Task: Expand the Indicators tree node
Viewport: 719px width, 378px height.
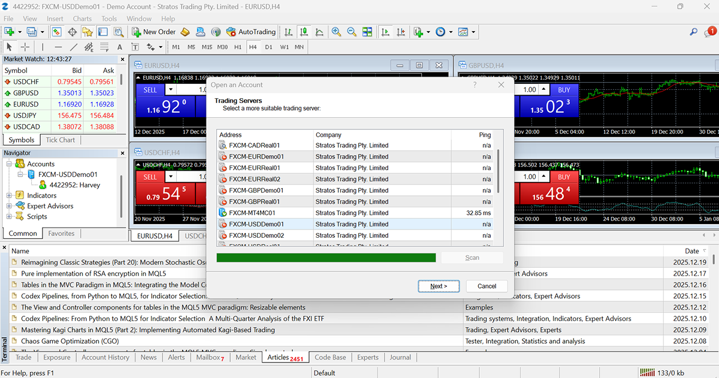Action: pos(9,195)
